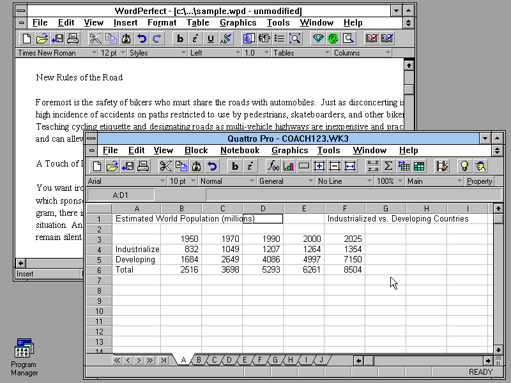
Task: Click the Undo arrow in WordPerfect toolbar
Action: [x=141, y=39]
